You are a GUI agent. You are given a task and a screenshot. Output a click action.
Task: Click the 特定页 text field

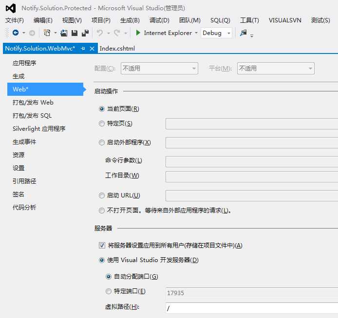[x=252, y=124]
